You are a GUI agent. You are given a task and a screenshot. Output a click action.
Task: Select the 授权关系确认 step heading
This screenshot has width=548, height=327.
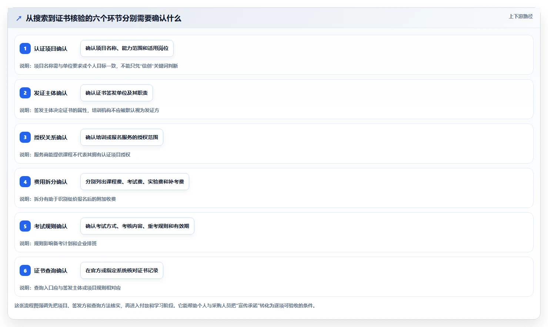click(51, 137)
